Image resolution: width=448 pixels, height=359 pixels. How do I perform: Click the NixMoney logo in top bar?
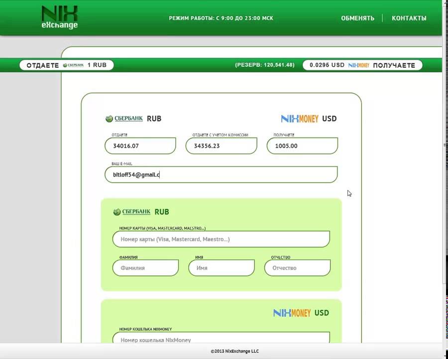click(x=358, y=65)
